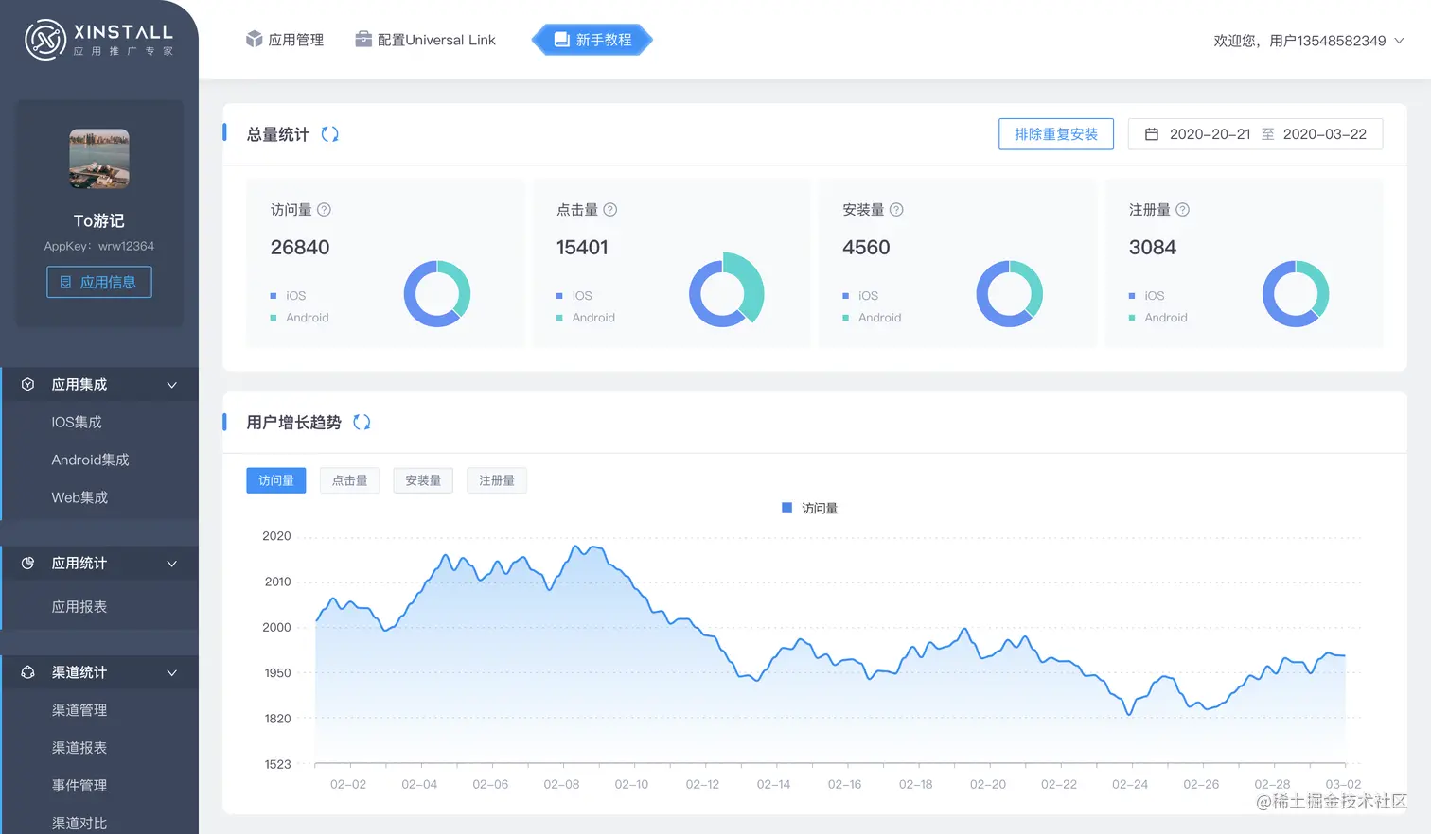The height and width of the screenshot is (834, 1431).
Task: Click the 02-14 x-axis label
Action: pyautogui.click(x=773, y=784)
